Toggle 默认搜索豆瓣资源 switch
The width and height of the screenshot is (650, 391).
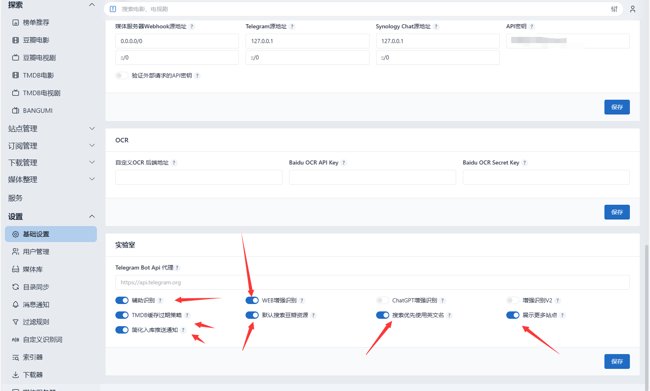252,315
